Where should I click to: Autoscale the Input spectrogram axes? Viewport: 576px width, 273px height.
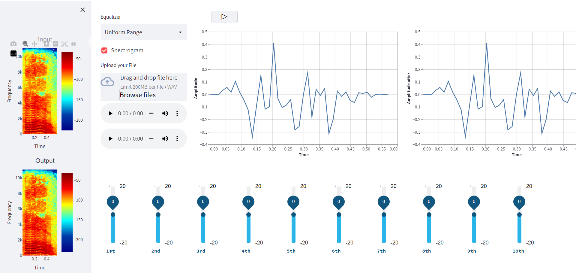(x=64, y=44)
